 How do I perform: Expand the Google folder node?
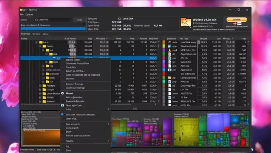click(40, 89)
